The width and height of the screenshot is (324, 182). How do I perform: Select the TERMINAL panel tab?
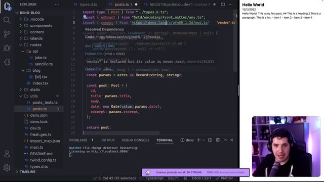point(165,140)
